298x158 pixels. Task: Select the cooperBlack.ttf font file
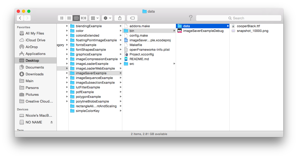[x=249, y=26]
